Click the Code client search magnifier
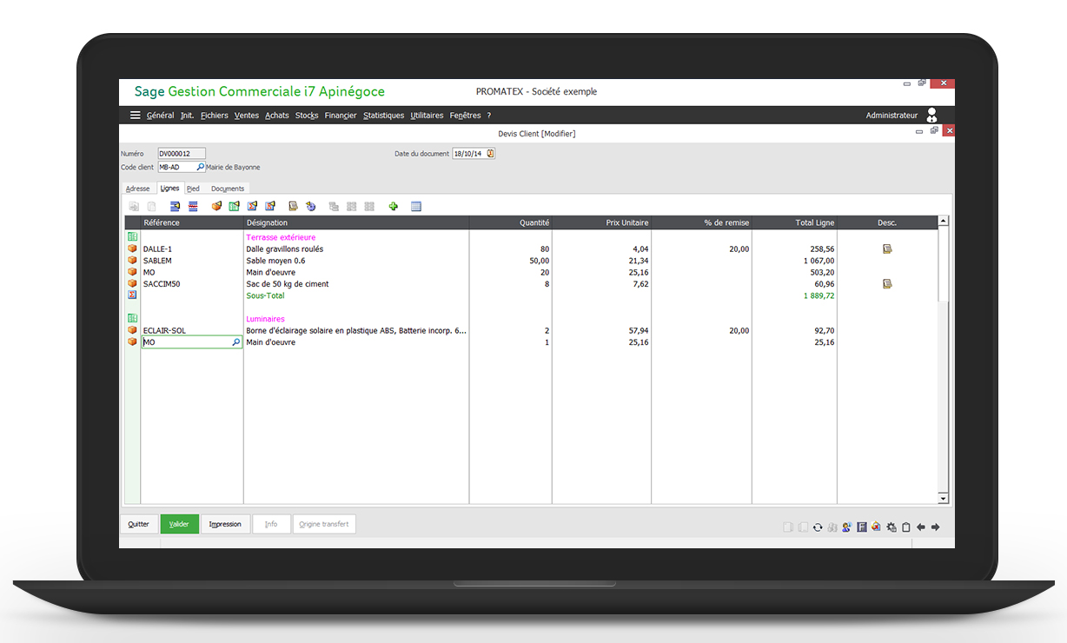The width and height of the screenshot is (1067, 643). pos(201,167)
